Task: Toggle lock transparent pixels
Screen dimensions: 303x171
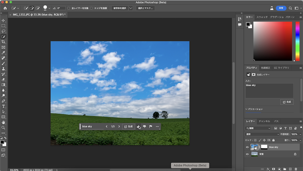Action: coord(255,140)
